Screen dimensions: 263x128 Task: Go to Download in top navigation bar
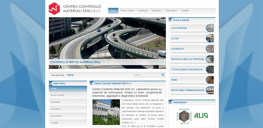point(143,11)
